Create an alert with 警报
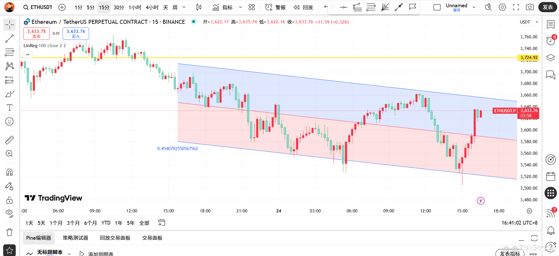Screen dimensions: 559x256 (275, 7)
